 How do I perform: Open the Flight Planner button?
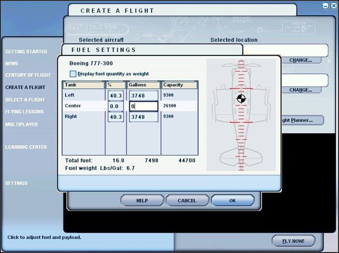pos(303,120)
